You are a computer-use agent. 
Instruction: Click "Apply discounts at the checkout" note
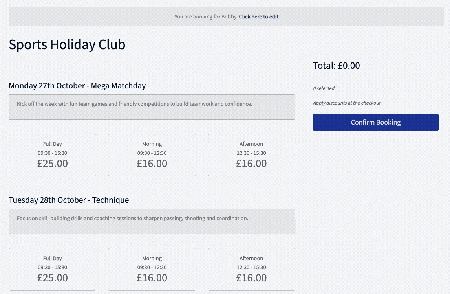347,103
